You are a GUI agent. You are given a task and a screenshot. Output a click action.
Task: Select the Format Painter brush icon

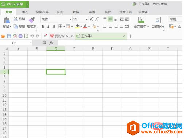[x=32, y=20]
